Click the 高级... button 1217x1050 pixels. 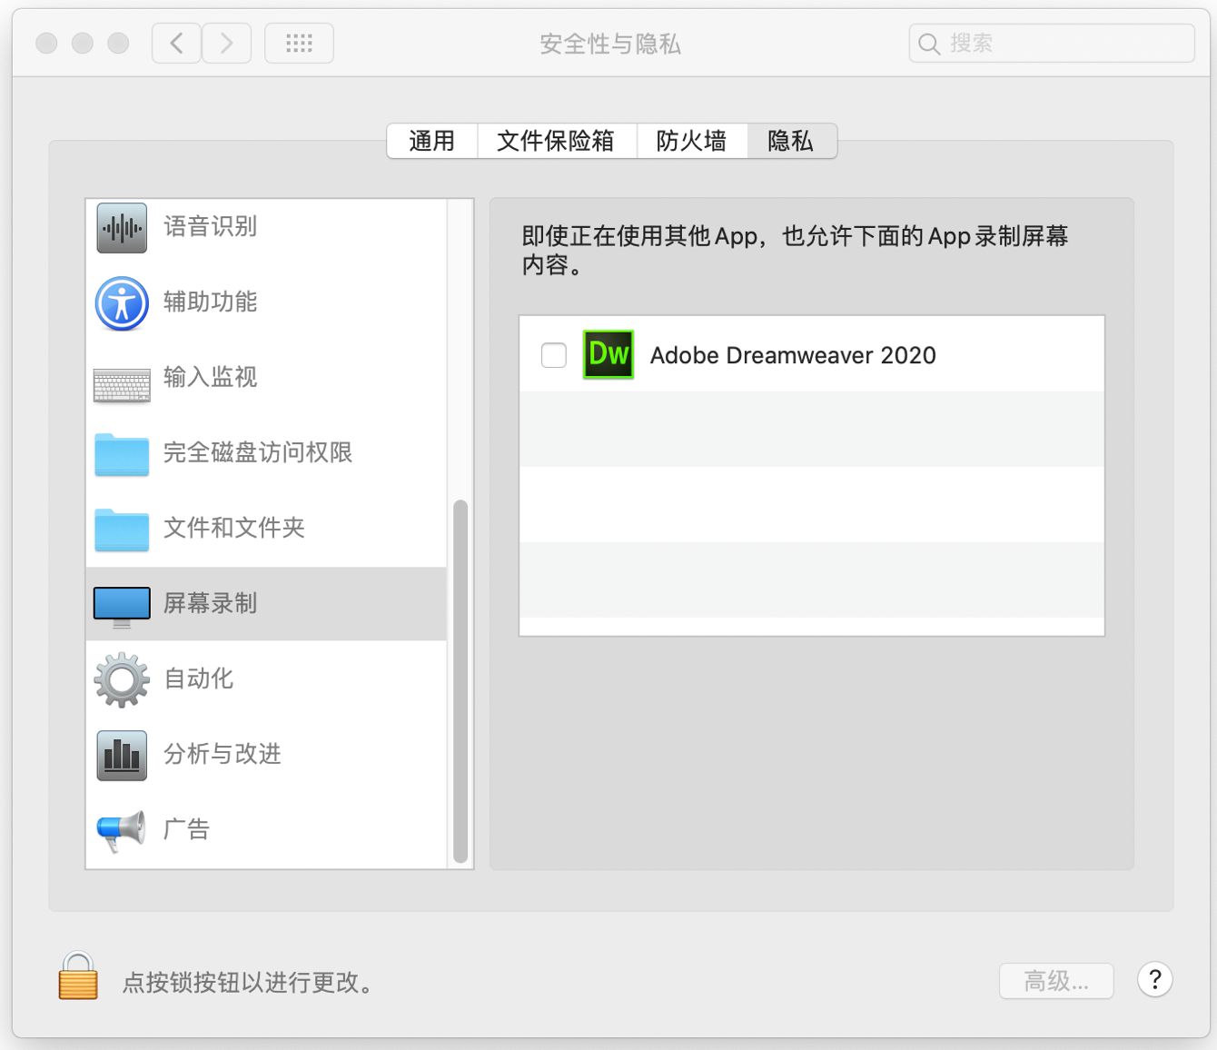1056,980
